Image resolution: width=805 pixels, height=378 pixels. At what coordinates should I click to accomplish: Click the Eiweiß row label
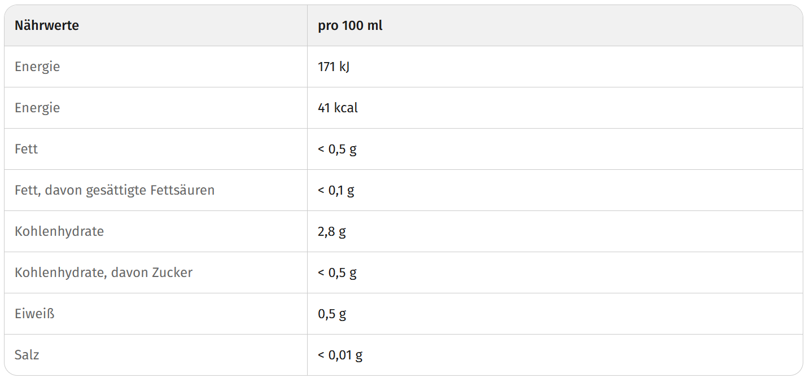click(35, 314)
